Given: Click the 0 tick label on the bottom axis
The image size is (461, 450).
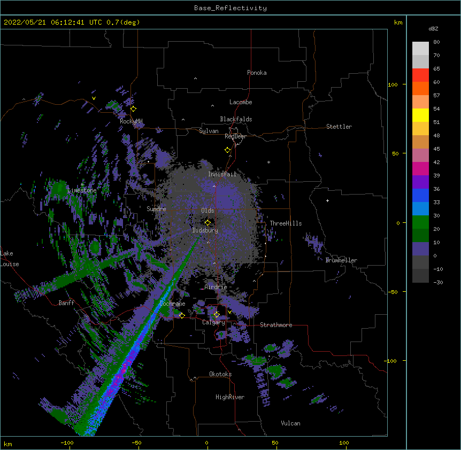Looking at the screenshot, I should [x=206, y=443].
